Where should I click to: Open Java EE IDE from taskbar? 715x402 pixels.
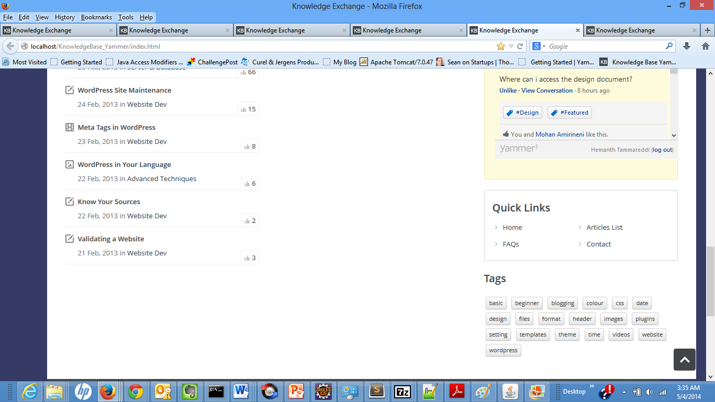tap(323, 391)
